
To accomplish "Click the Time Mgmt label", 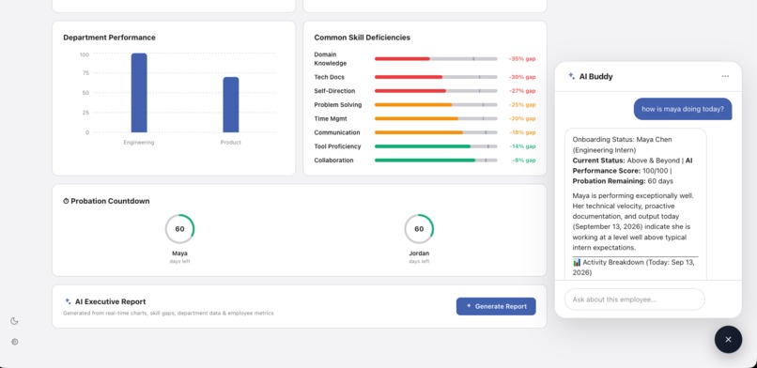I will point(331,118).
